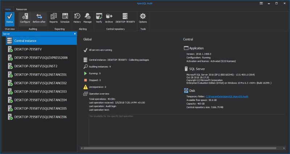Click the Total operations: 401581 text
Viewport: 290px width, 154px height.
pyautogui.click(x=102, y=99)
